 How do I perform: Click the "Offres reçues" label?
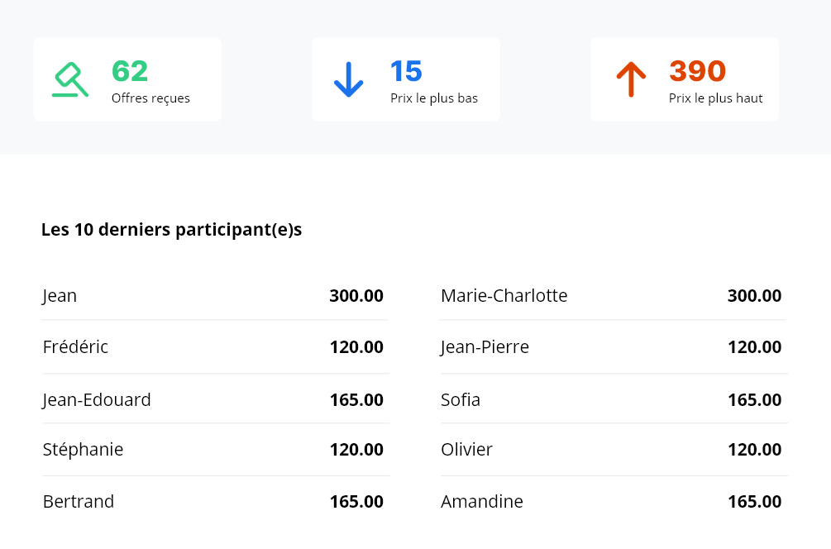pos(150,98)
